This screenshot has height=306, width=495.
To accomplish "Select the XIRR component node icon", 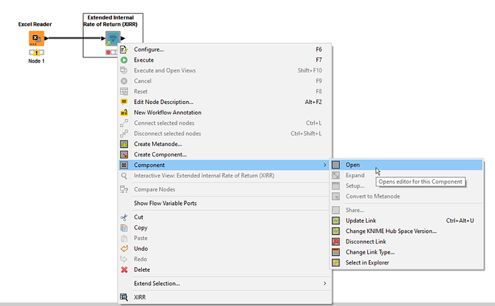I will [x=113, y=39].
